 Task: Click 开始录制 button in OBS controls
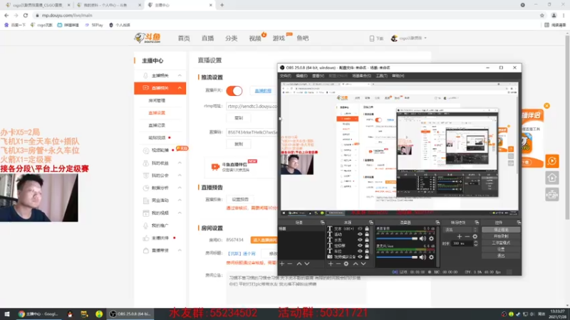[x=501, y=236]
